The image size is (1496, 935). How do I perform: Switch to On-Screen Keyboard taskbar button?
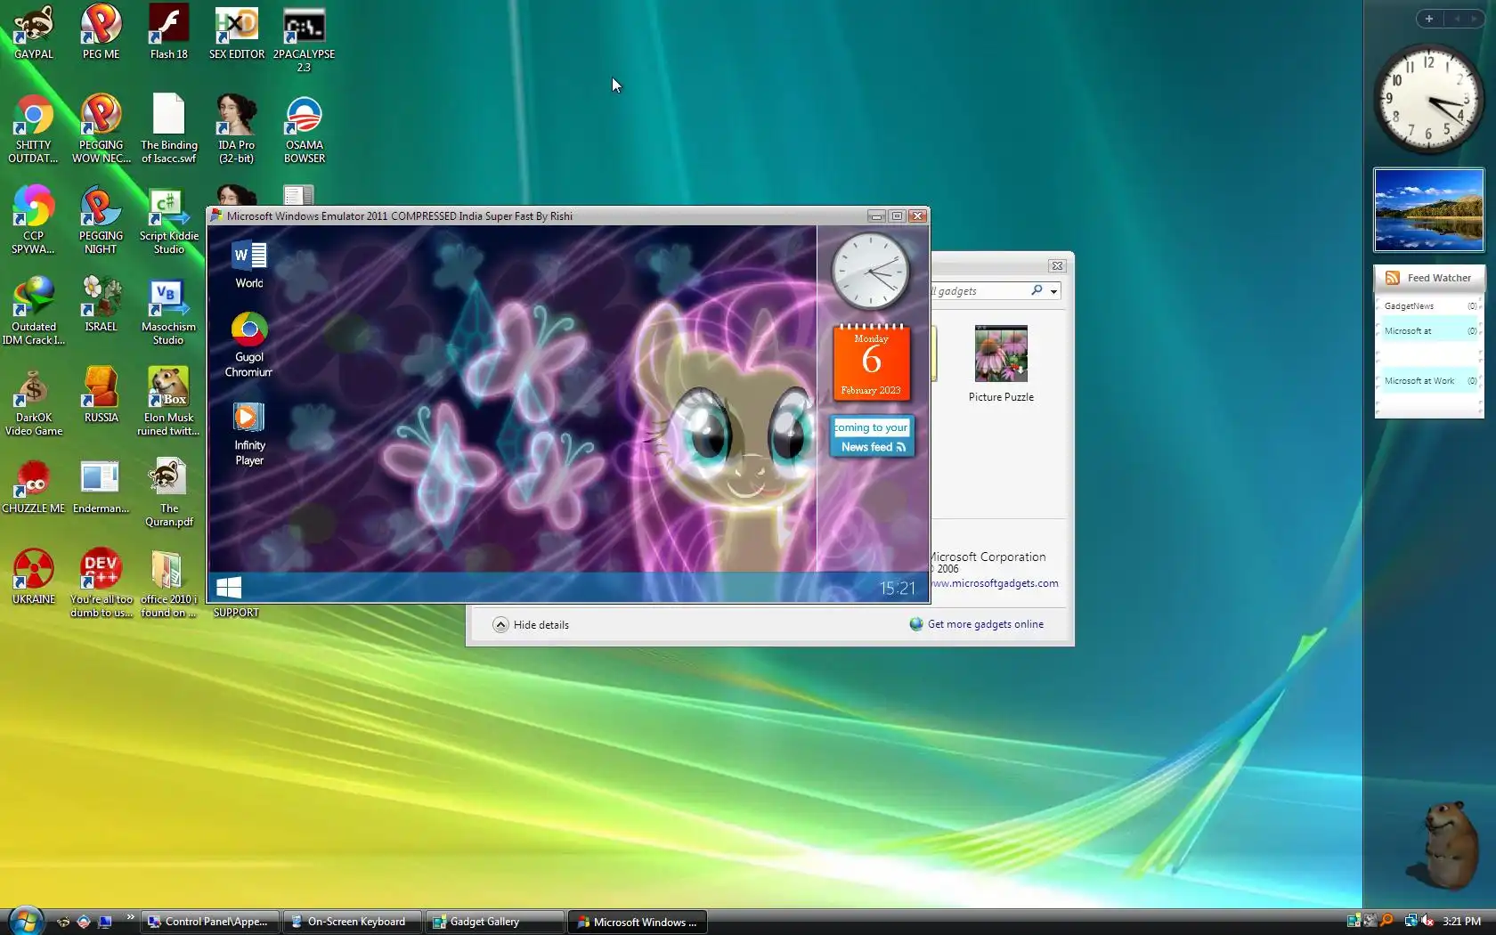pos(354,922)
